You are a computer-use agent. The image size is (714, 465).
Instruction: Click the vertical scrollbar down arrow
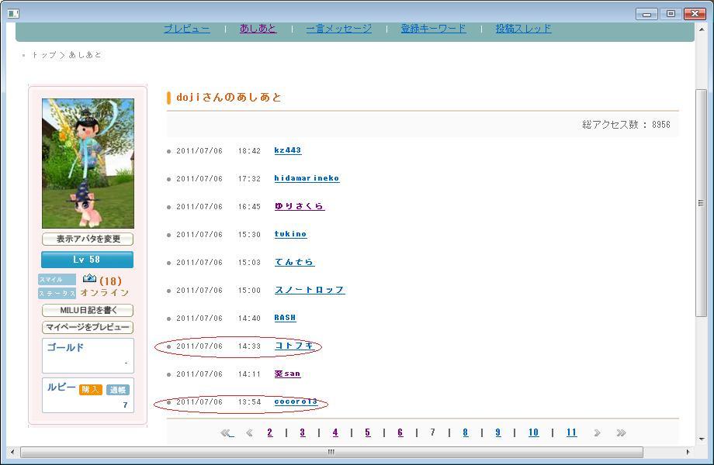tap(701, 440)
